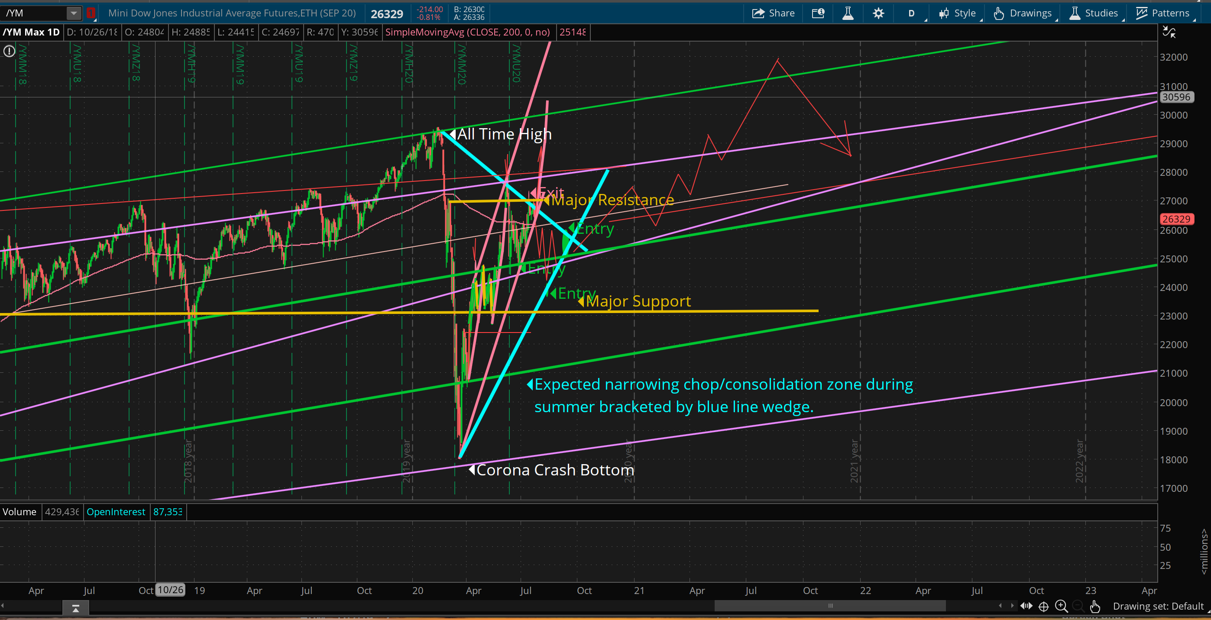Screen dimensions: 1211x620
Task: Click the /YM symbol input field
Action: coord(33,13)
